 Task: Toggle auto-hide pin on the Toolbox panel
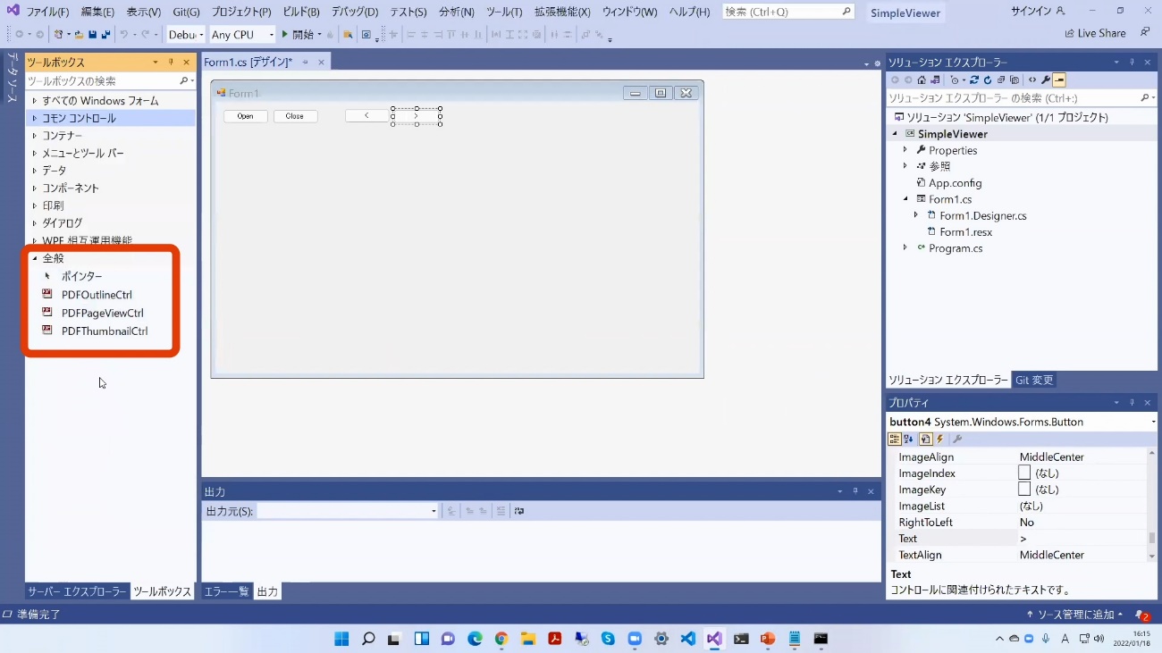point(171,63)
